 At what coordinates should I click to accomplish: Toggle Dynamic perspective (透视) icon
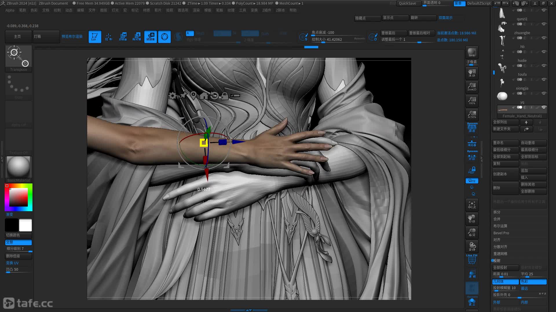(472, 127)
